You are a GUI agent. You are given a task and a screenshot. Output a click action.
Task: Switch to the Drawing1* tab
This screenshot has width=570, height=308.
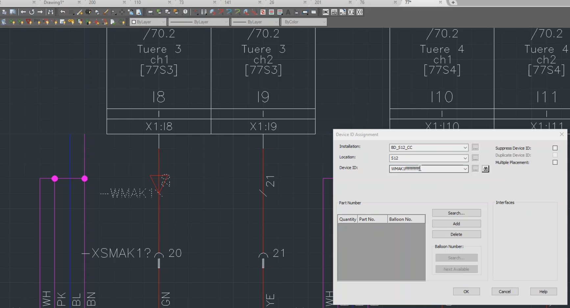[x=54, y=2]
